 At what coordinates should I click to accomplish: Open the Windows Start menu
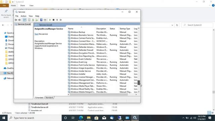coord(4,118)
